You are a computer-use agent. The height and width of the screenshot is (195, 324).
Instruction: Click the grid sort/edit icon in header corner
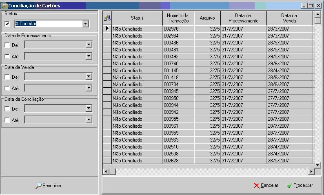[x=107, y=18]
